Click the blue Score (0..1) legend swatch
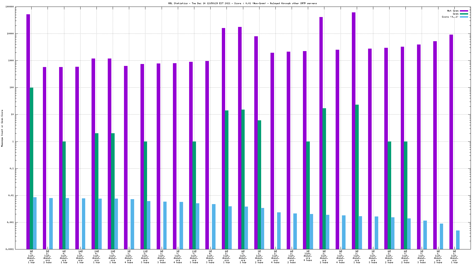The height and width of the screenshot is (267, 475). [x=464, y=17]
